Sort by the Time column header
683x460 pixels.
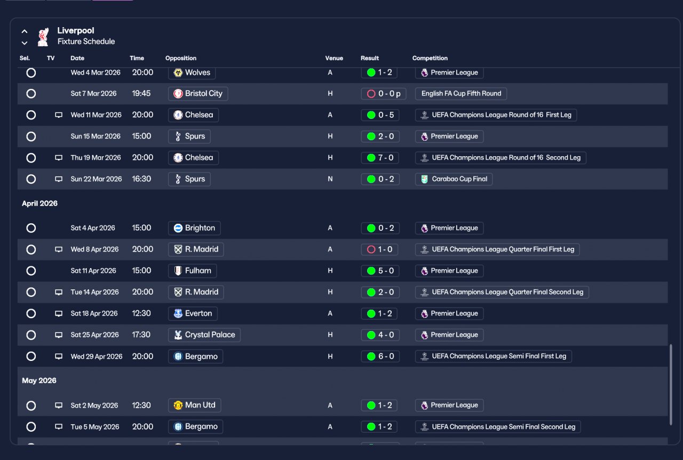pyautogui.click(x=137, y=58)
